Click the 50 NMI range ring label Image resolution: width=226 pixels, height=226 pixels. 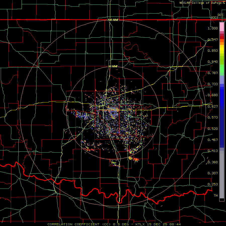113,66
